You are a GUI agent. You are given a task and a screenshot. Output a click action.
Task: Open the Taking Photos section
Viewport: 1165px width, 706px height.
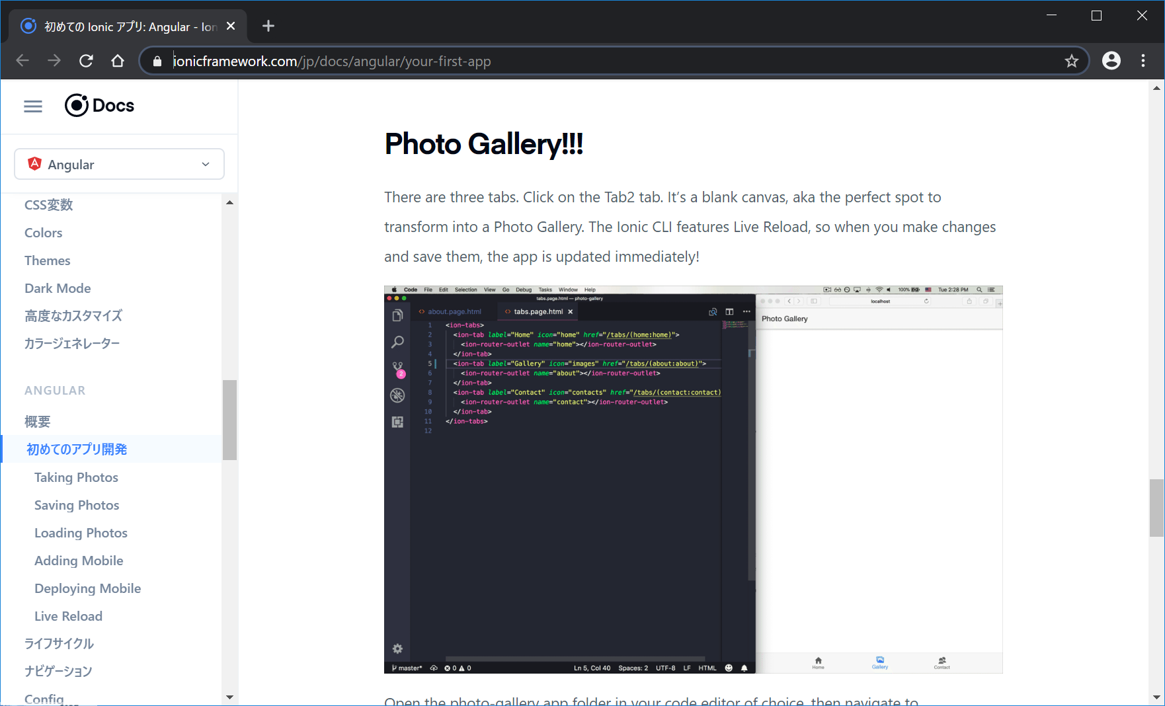pyautogui.click(x=76, y=477)
